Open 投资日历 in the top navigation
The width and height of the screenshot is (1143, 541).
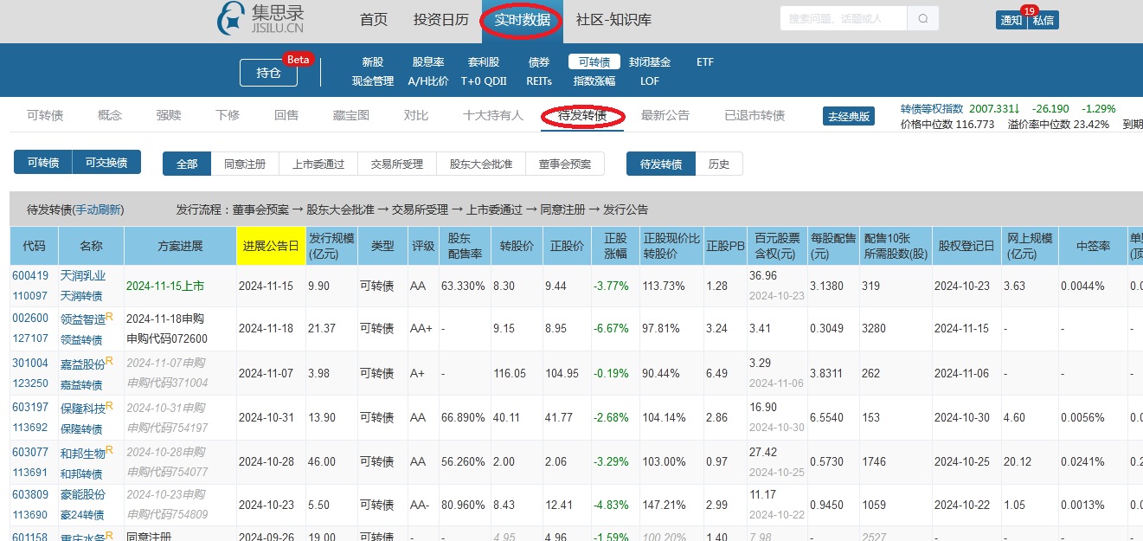440,20
